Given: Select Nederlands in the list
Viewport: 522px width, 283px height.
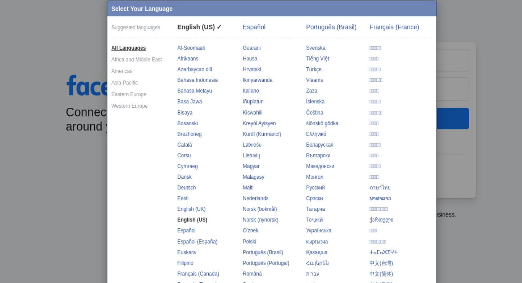Looking at the screenshot, I should pyautogui.click(x=256, y=199).
